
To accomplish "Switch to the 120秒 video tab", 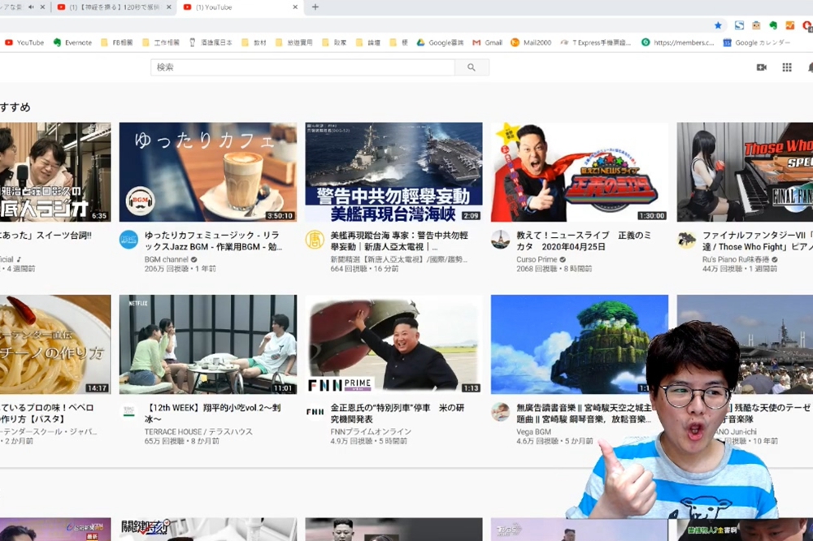I will [x=114, y=7].
